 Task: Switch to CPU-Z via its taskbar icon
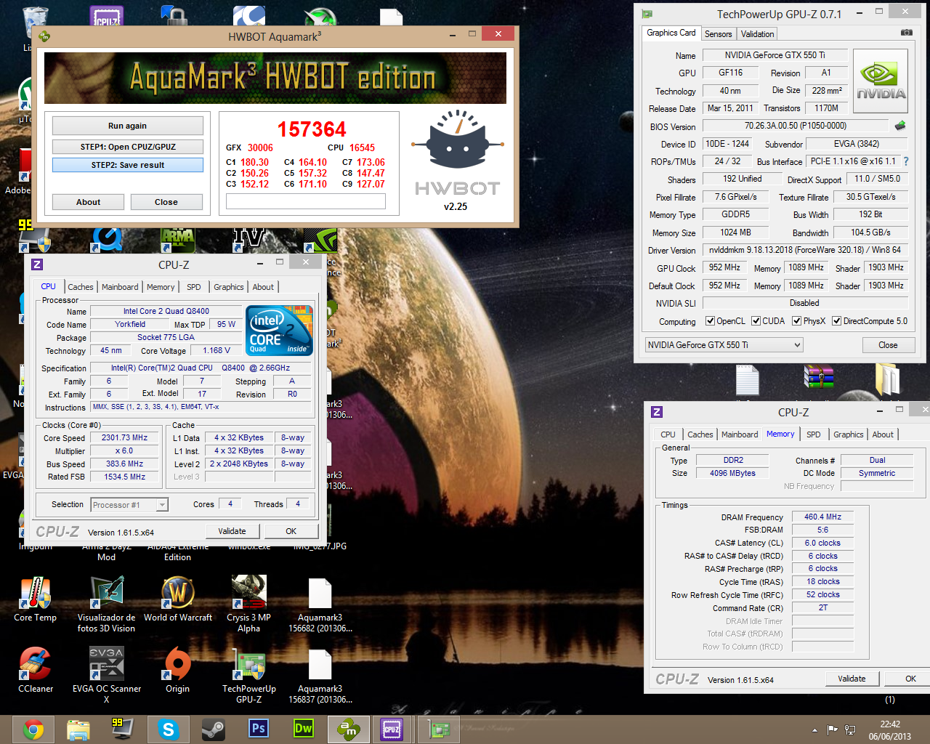coord(392,729)
